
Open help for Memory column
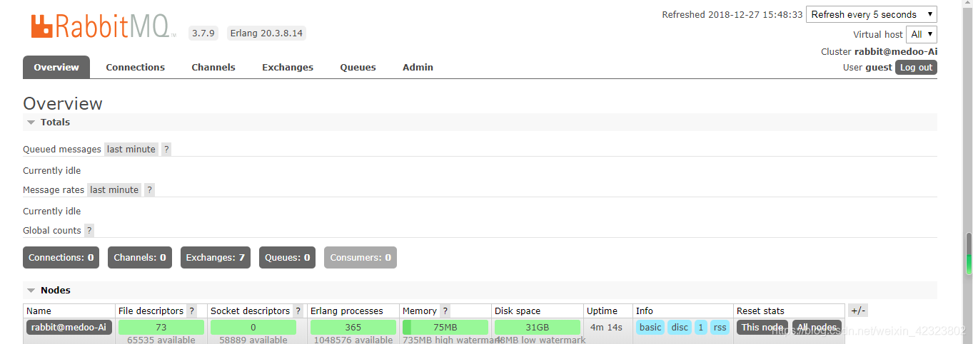(445, 311)
